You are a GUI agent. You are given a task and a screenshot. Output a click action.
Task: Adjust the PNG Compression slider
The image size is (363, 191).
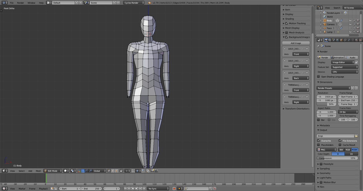point(337,158)
